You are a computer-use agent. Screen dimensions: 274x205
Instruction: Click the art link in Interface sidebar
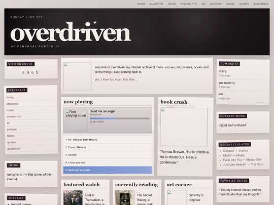tap(9, 123)
